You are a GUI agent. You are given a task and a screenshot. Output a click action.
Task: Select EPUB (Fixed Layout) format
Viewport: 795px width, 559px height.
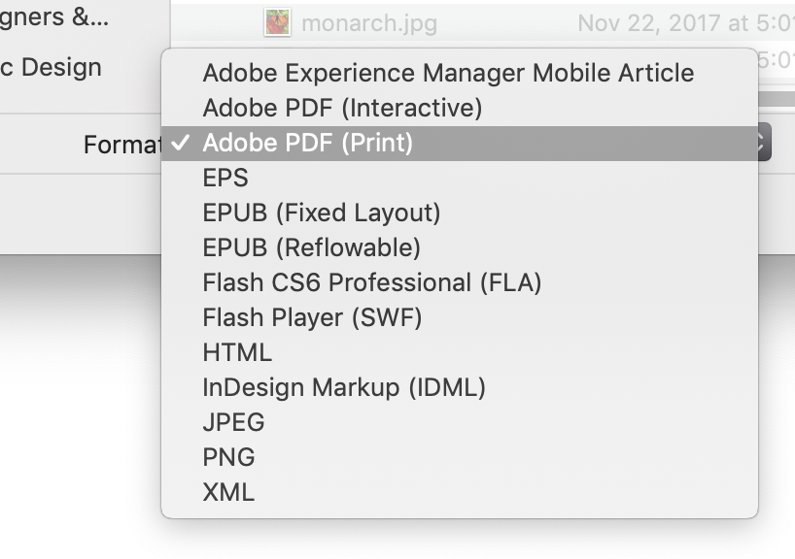click(460, 213)
